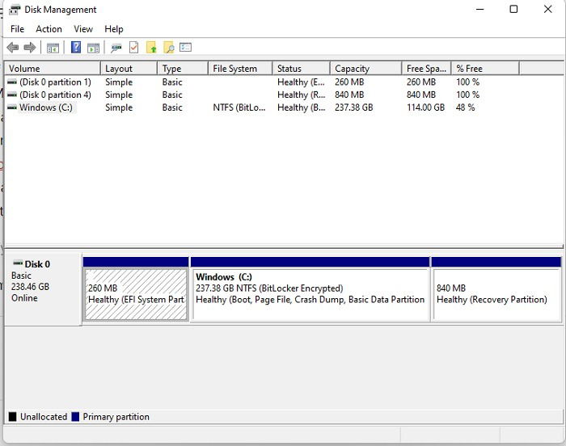Sort by the Type column header
Image resolution: width=566 pixels, height=446 pixels.
(183, 68)
